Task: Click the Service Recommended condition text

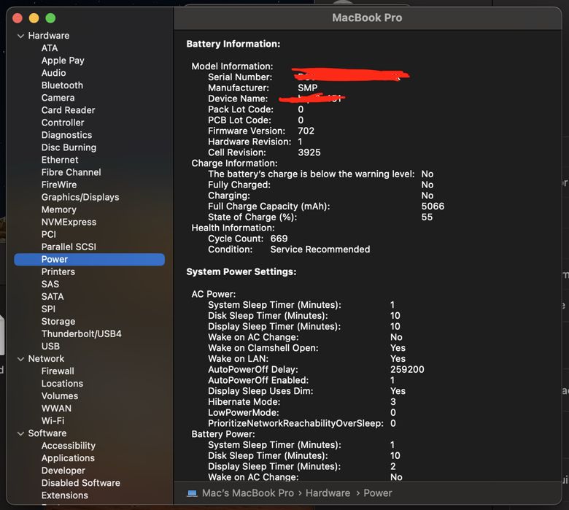Action: 320,250
